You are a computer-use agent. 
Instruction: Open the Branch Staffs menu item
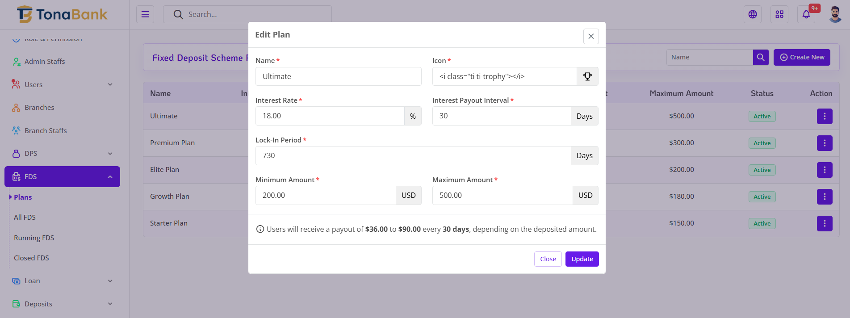(46, 130)
